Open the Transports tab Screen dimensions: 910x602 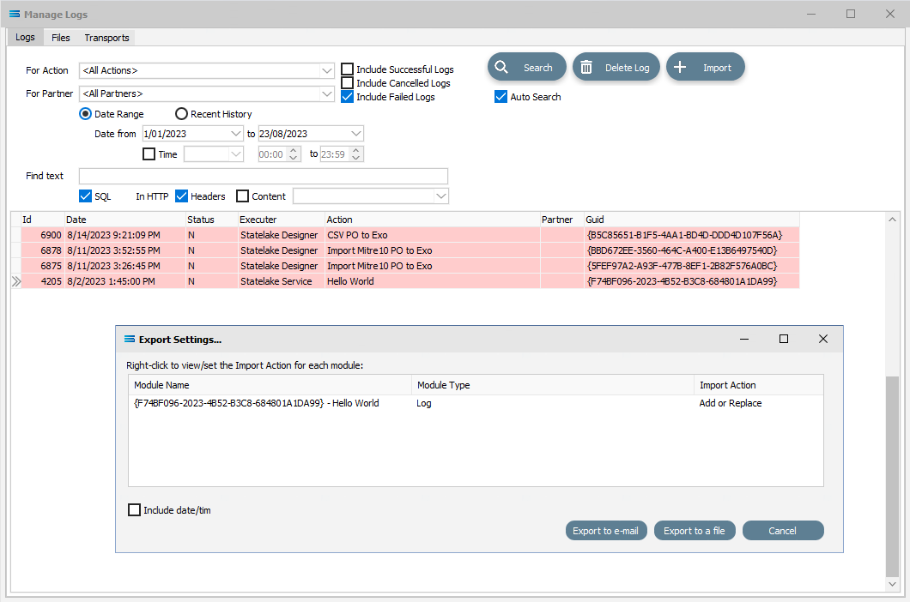[106, 38]
